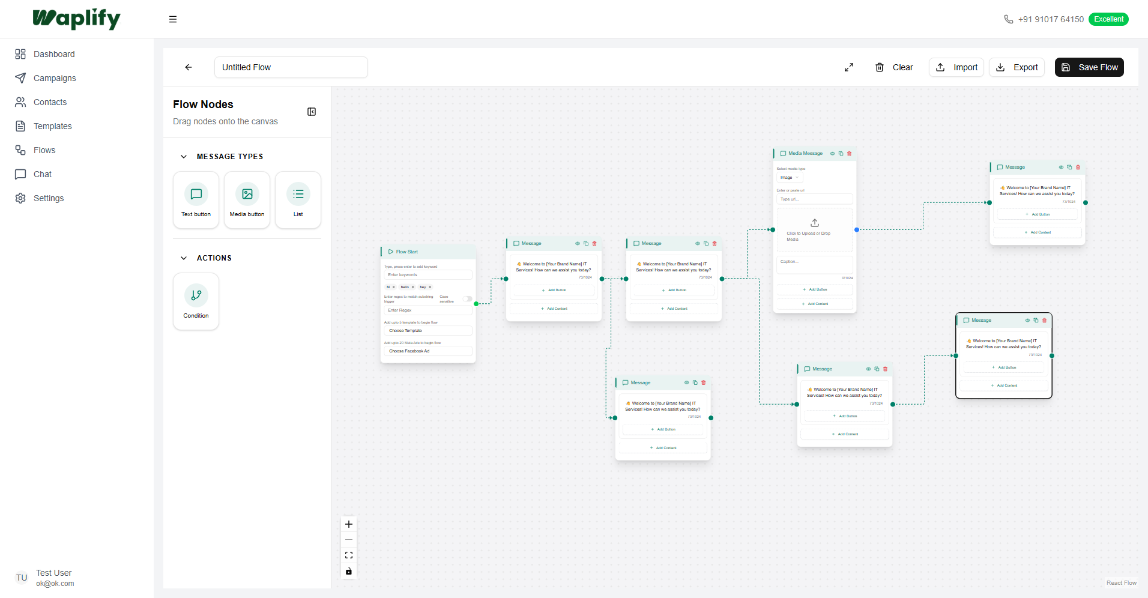Add Content in Media Message node
The width and height of the screenshot is (1148, 598).
click(815, 304)
